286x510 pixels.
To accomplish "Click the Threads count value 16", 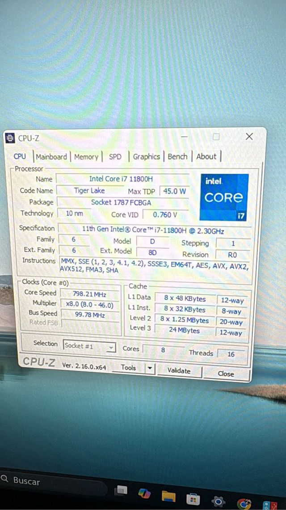I will click(231, 354).
